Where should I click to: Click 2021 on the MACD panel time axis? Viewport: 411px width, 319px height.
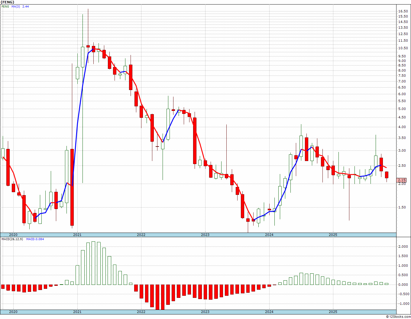(77, 312)
